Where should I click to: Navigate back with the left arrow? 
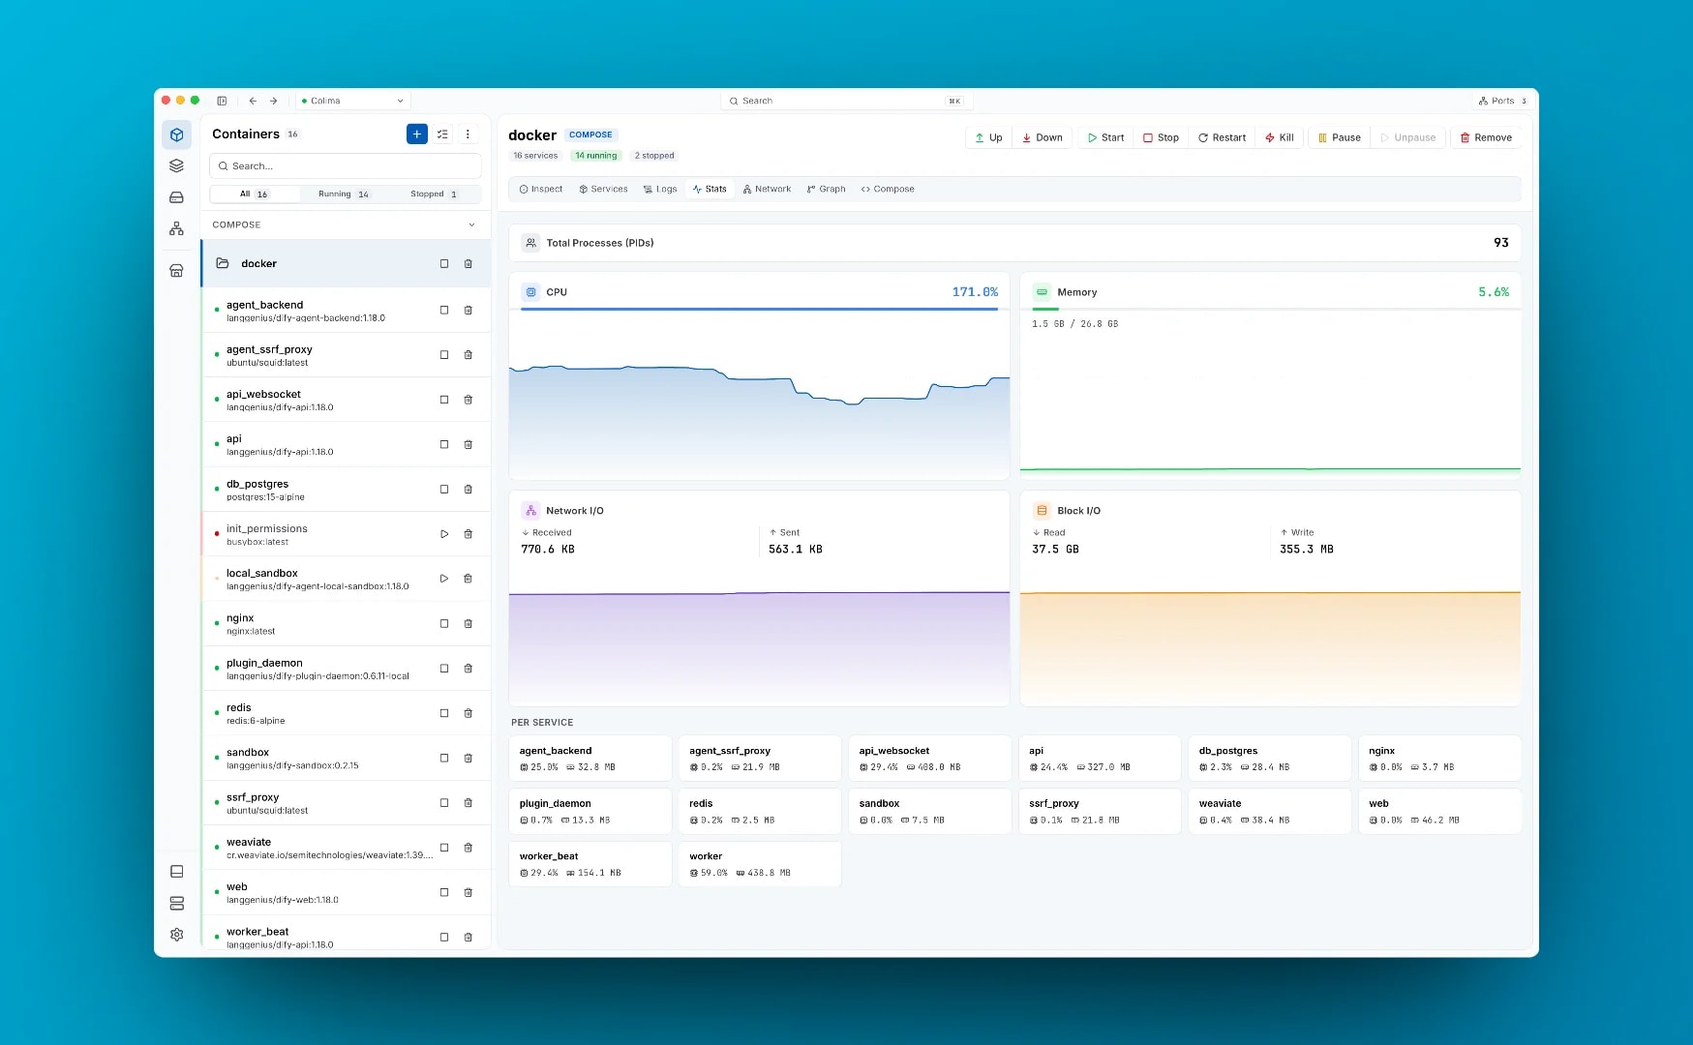pyautogui.click(x=253, y=101)
